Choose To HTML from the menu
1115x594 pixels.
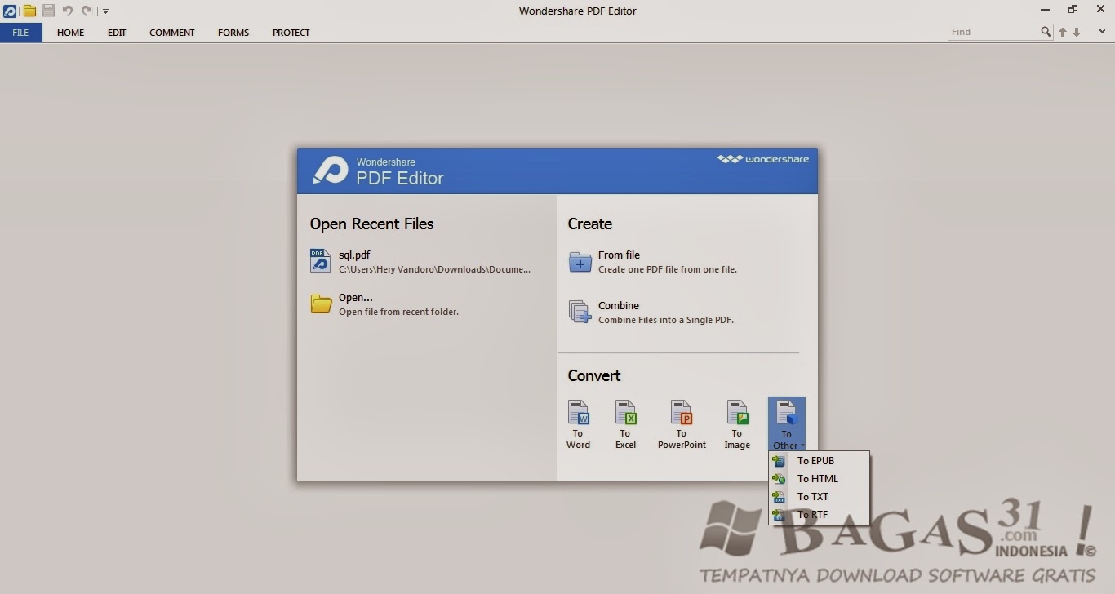(x=819, y=479)
